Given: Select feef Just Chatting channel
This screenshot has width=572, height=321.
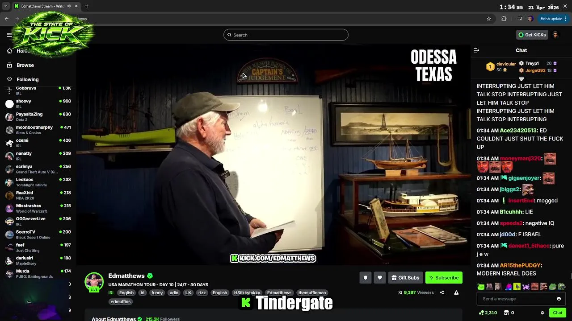Looking at the screenshot, I should pyautogui.click(x=38, y=247).
